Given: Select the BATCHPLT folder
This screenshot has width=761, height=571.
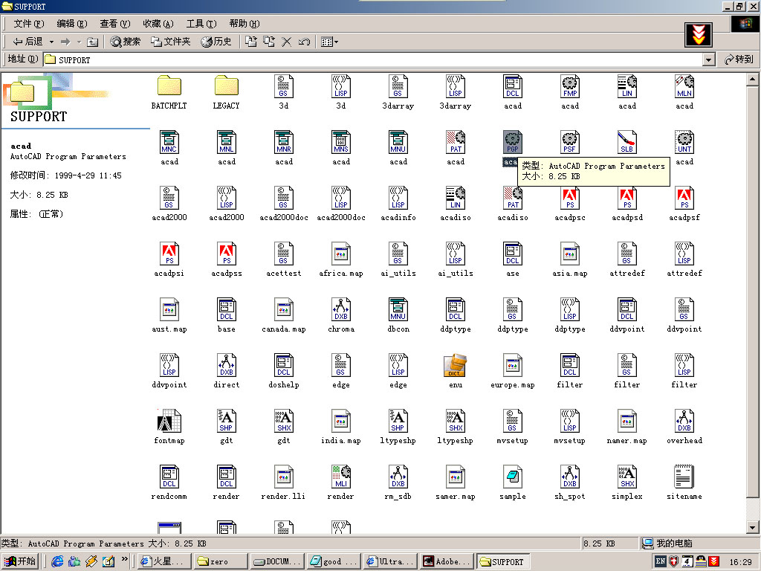Looking at the screenshot, I should tap(169, 86).
